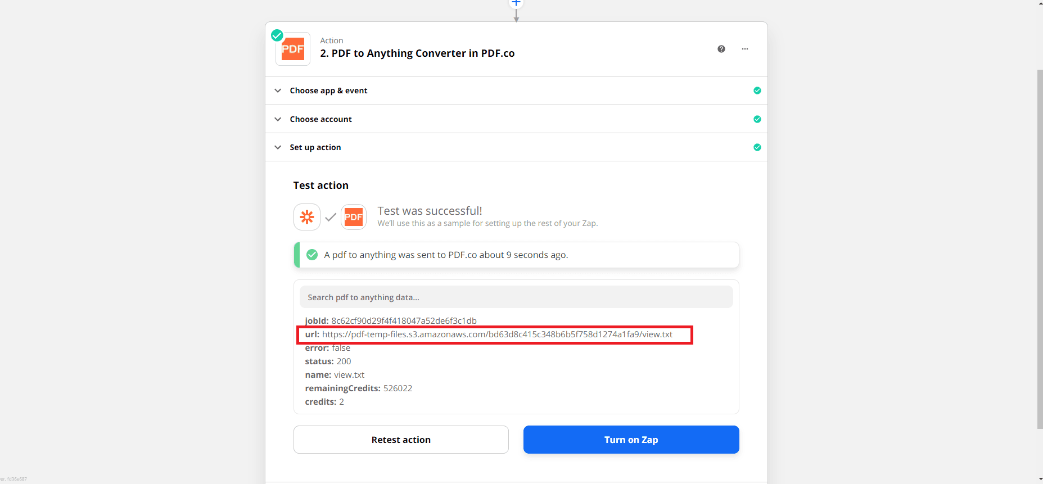This screenshot has height=484, width=1043.
Task: Expand the Choose account section
Action: click(320, 119)
